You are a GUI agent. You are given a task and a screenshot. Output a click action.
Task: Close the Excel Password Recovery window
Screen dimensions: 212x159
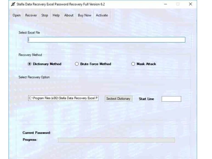[x=190, y=4]
